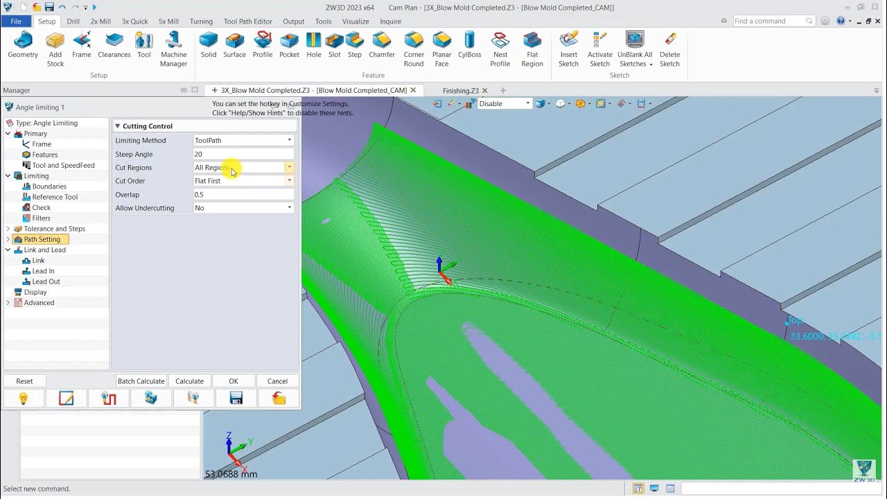This screenshot has width=887, height=499.
Task: Select Lead In in the tree
Action: (x=43, y=271)
